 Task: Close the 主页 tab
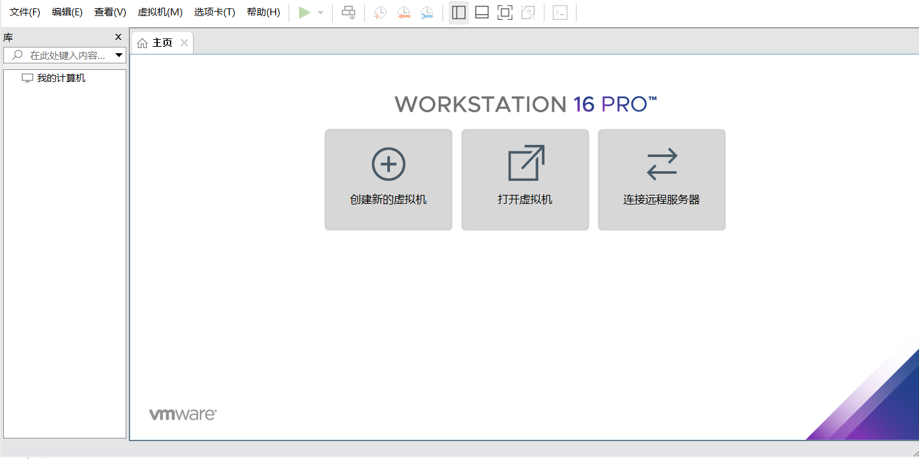point(184,43)
